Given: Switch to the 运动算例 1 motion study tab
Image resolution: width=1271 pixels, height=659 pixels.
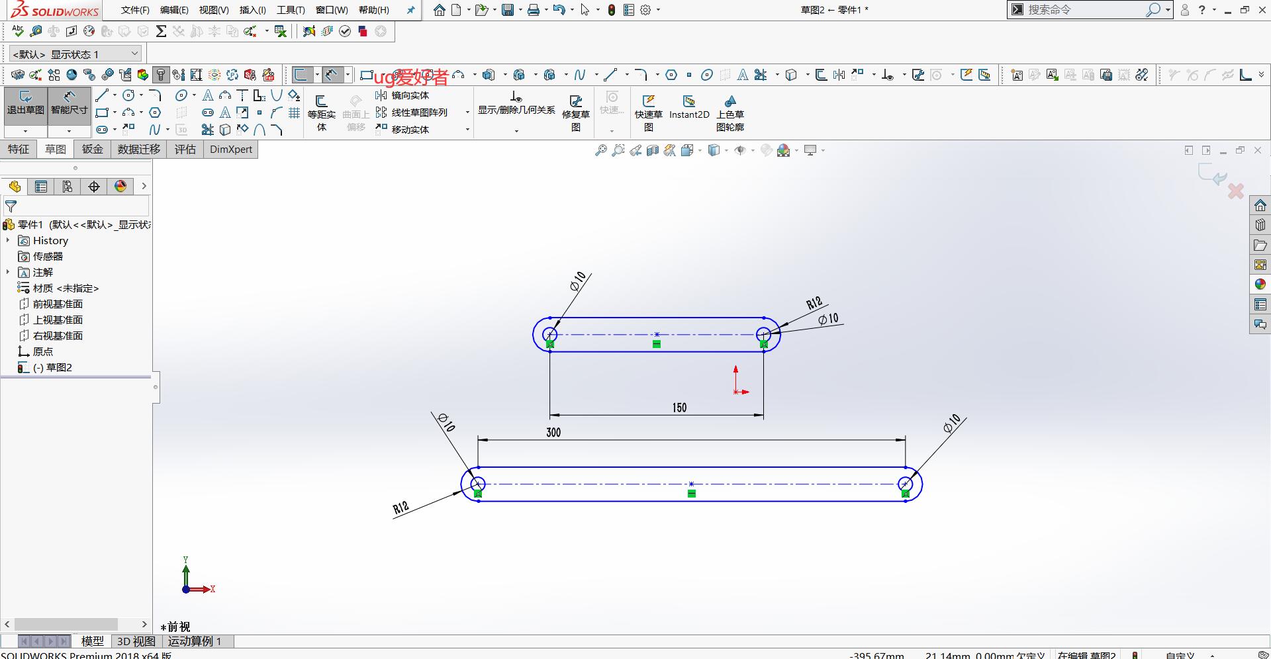Looking at the screenshot, I should coord(195,641).
